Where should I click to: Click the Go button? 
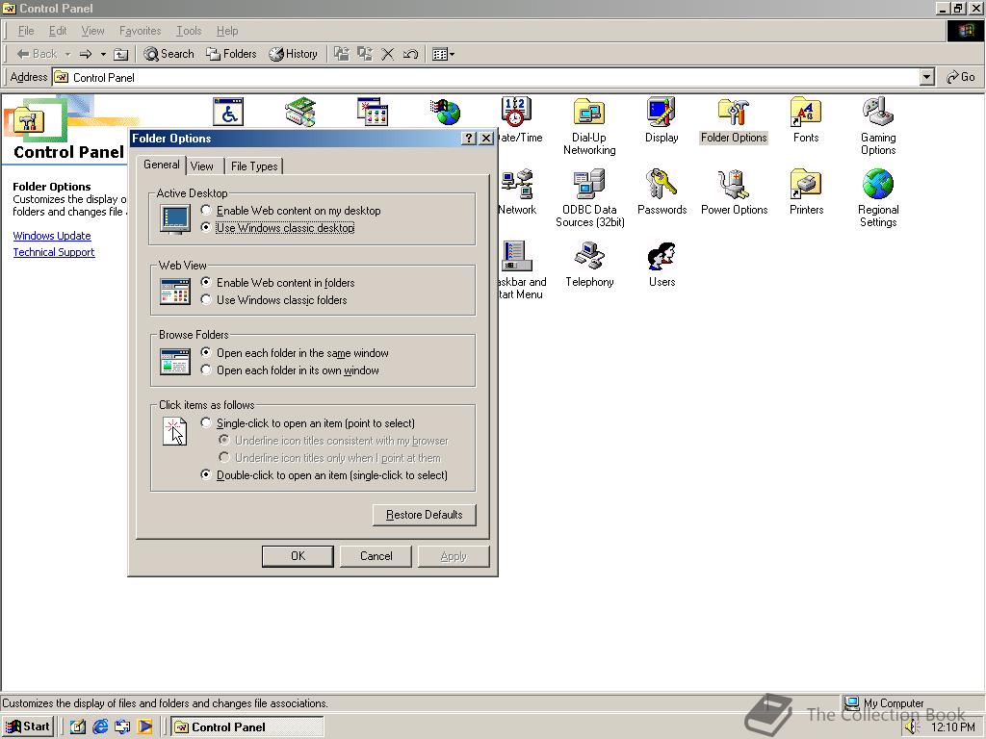[961, 77]
